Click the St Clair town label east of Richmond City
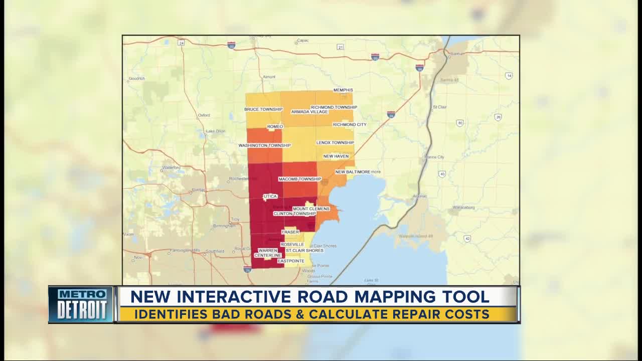This screenshot has width=642, height=361. 439,107
